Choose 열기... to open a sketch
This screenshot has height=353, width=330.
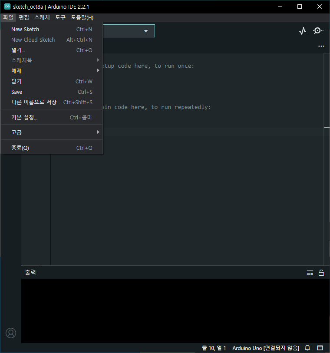[52, 50]
